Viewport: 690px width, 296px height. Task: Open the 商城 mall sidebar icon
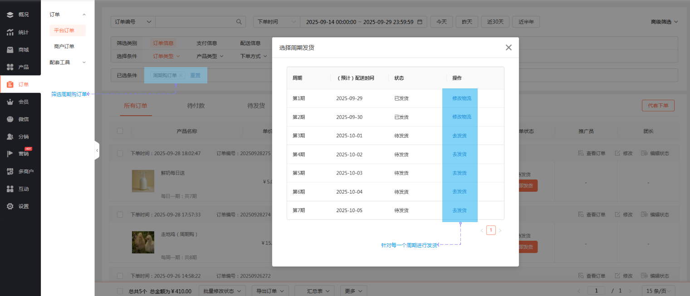[x=10, y=50]
